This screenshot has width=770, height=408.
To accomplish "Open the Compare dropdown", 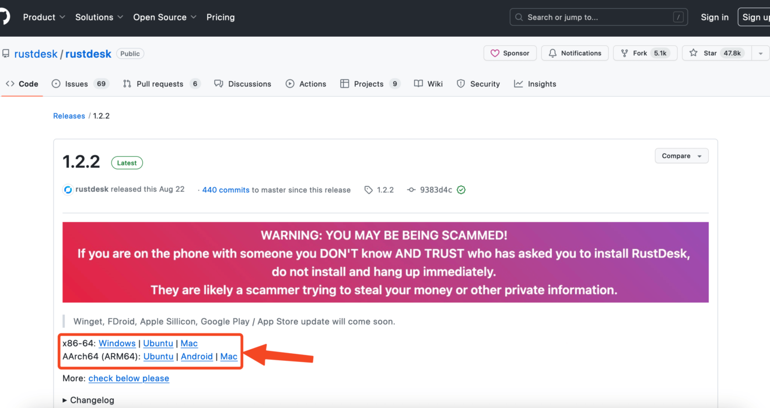I will click(682, 156).
